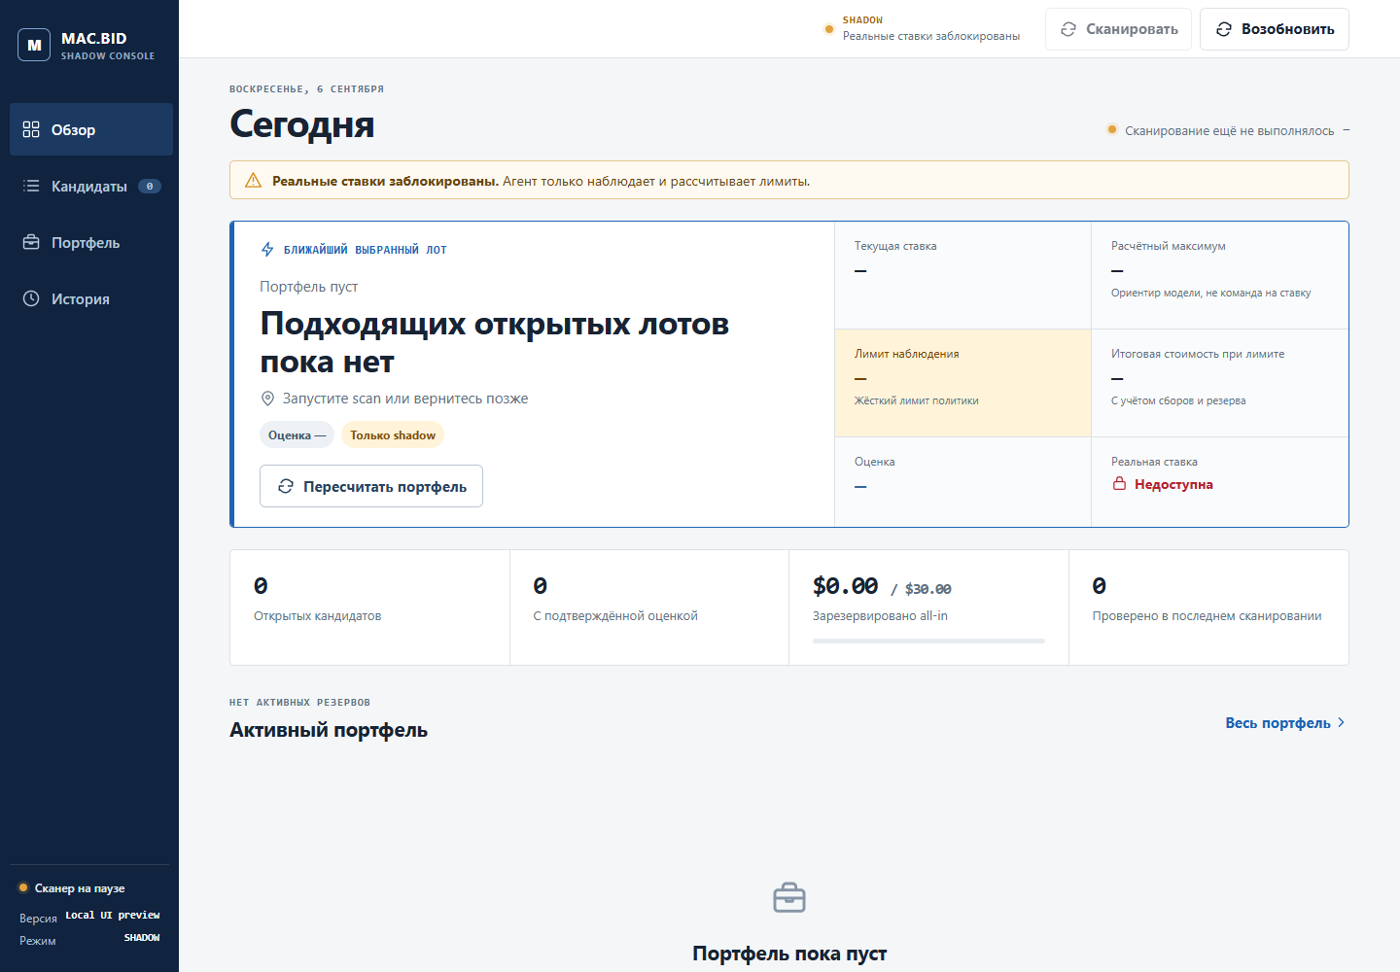This screenshot has height=972, width=1400.
Task: Click the reserved all-in progress bar
Action: pyautogui.click(x=928, y=641)
